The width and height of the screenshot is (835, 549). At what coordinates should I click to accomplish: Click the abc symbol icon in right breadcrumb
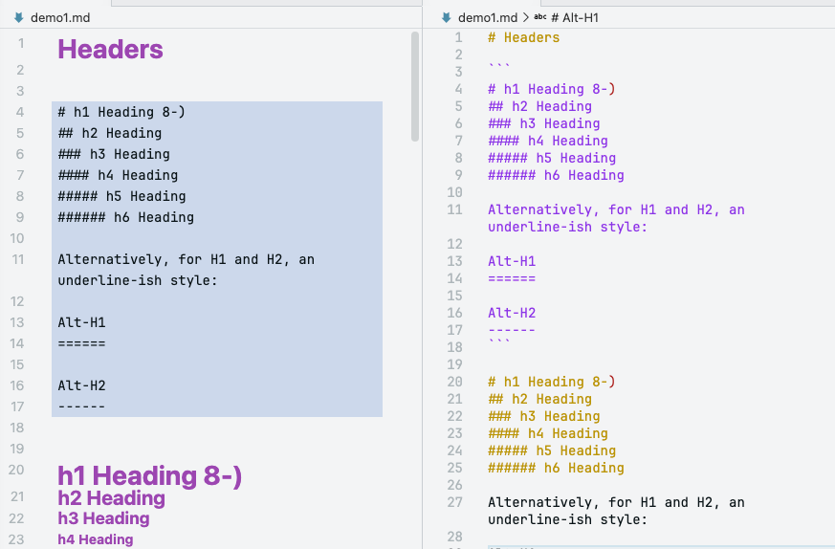point(540,17)
